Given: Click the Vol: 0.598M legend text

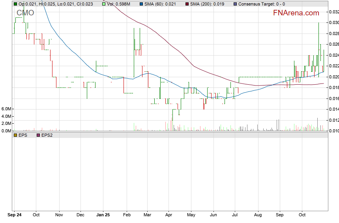Looking at the screenshot, I should point(118,4).
